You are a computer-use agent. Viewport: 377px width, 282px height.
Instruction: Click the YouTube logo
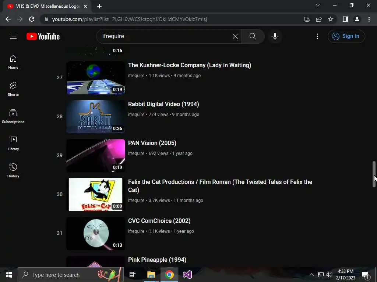43,36
